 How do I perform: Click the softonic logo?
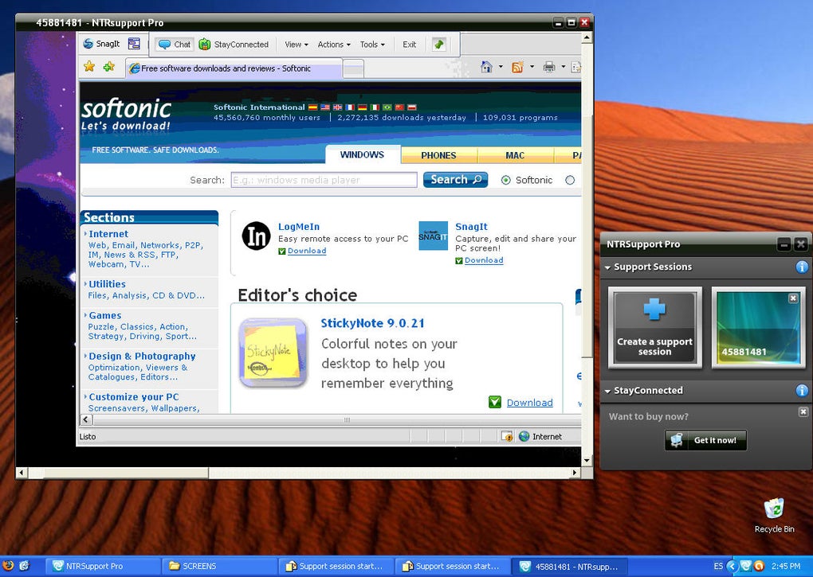click(x=126, y=115)
